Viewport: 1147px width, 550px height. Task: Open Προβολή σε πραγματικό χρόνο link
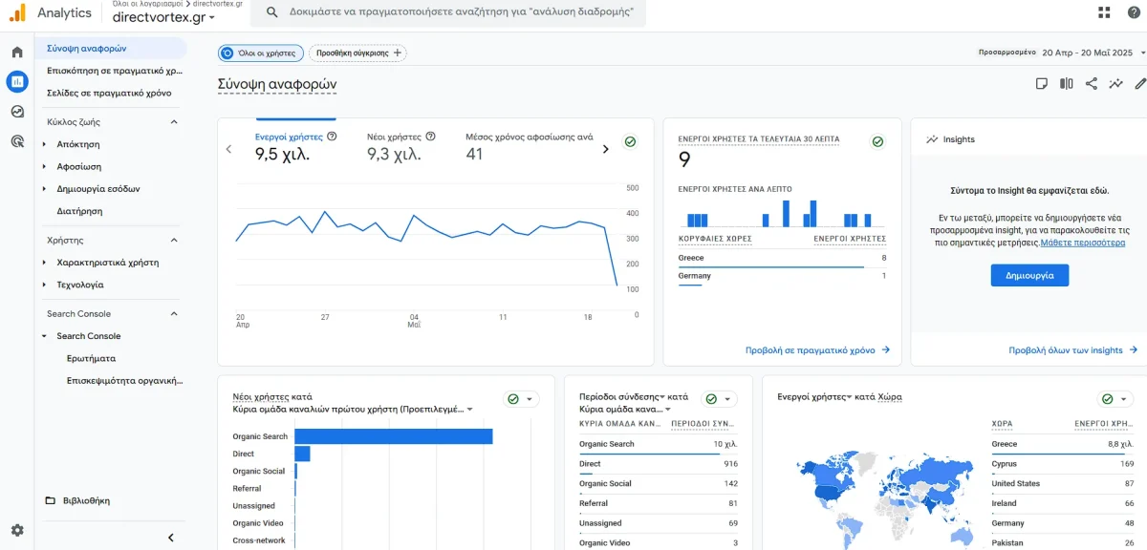(x=818, y=350)
